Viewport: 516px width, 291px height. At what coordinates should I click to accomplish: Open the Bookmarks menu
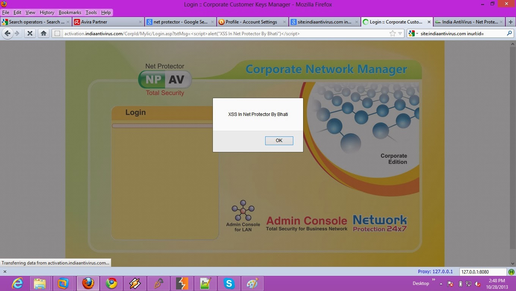[70, 13]
